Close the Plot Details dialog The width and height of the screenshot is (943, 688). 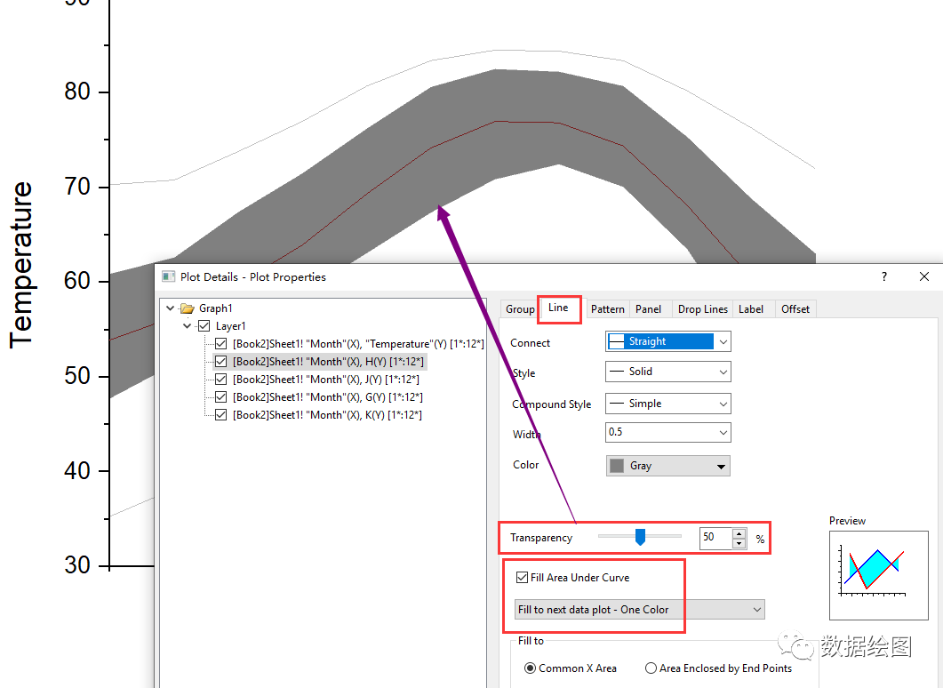point(924,276)
